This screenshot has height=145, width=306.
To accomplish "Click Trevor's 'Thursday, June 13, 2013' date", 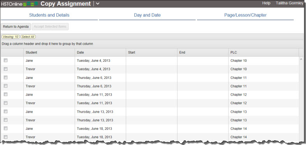I will tap(95, 120).
